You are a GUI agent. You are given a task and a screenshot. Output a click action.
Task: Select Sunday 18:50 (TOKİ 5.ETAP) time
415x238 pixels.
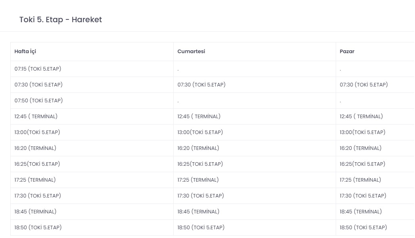363,228
